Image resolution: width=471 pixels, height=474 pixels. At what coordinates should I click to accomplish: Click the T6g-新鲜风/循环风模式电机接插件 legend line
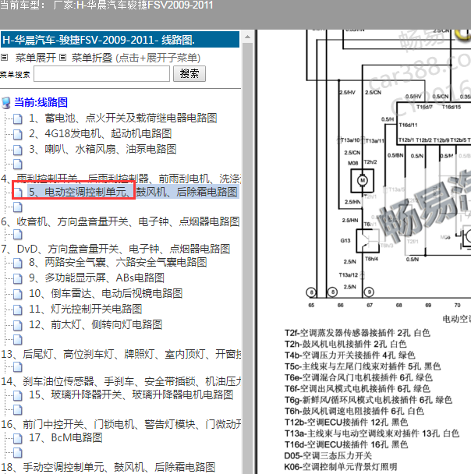pyautogui.click(x=368, y=400)
